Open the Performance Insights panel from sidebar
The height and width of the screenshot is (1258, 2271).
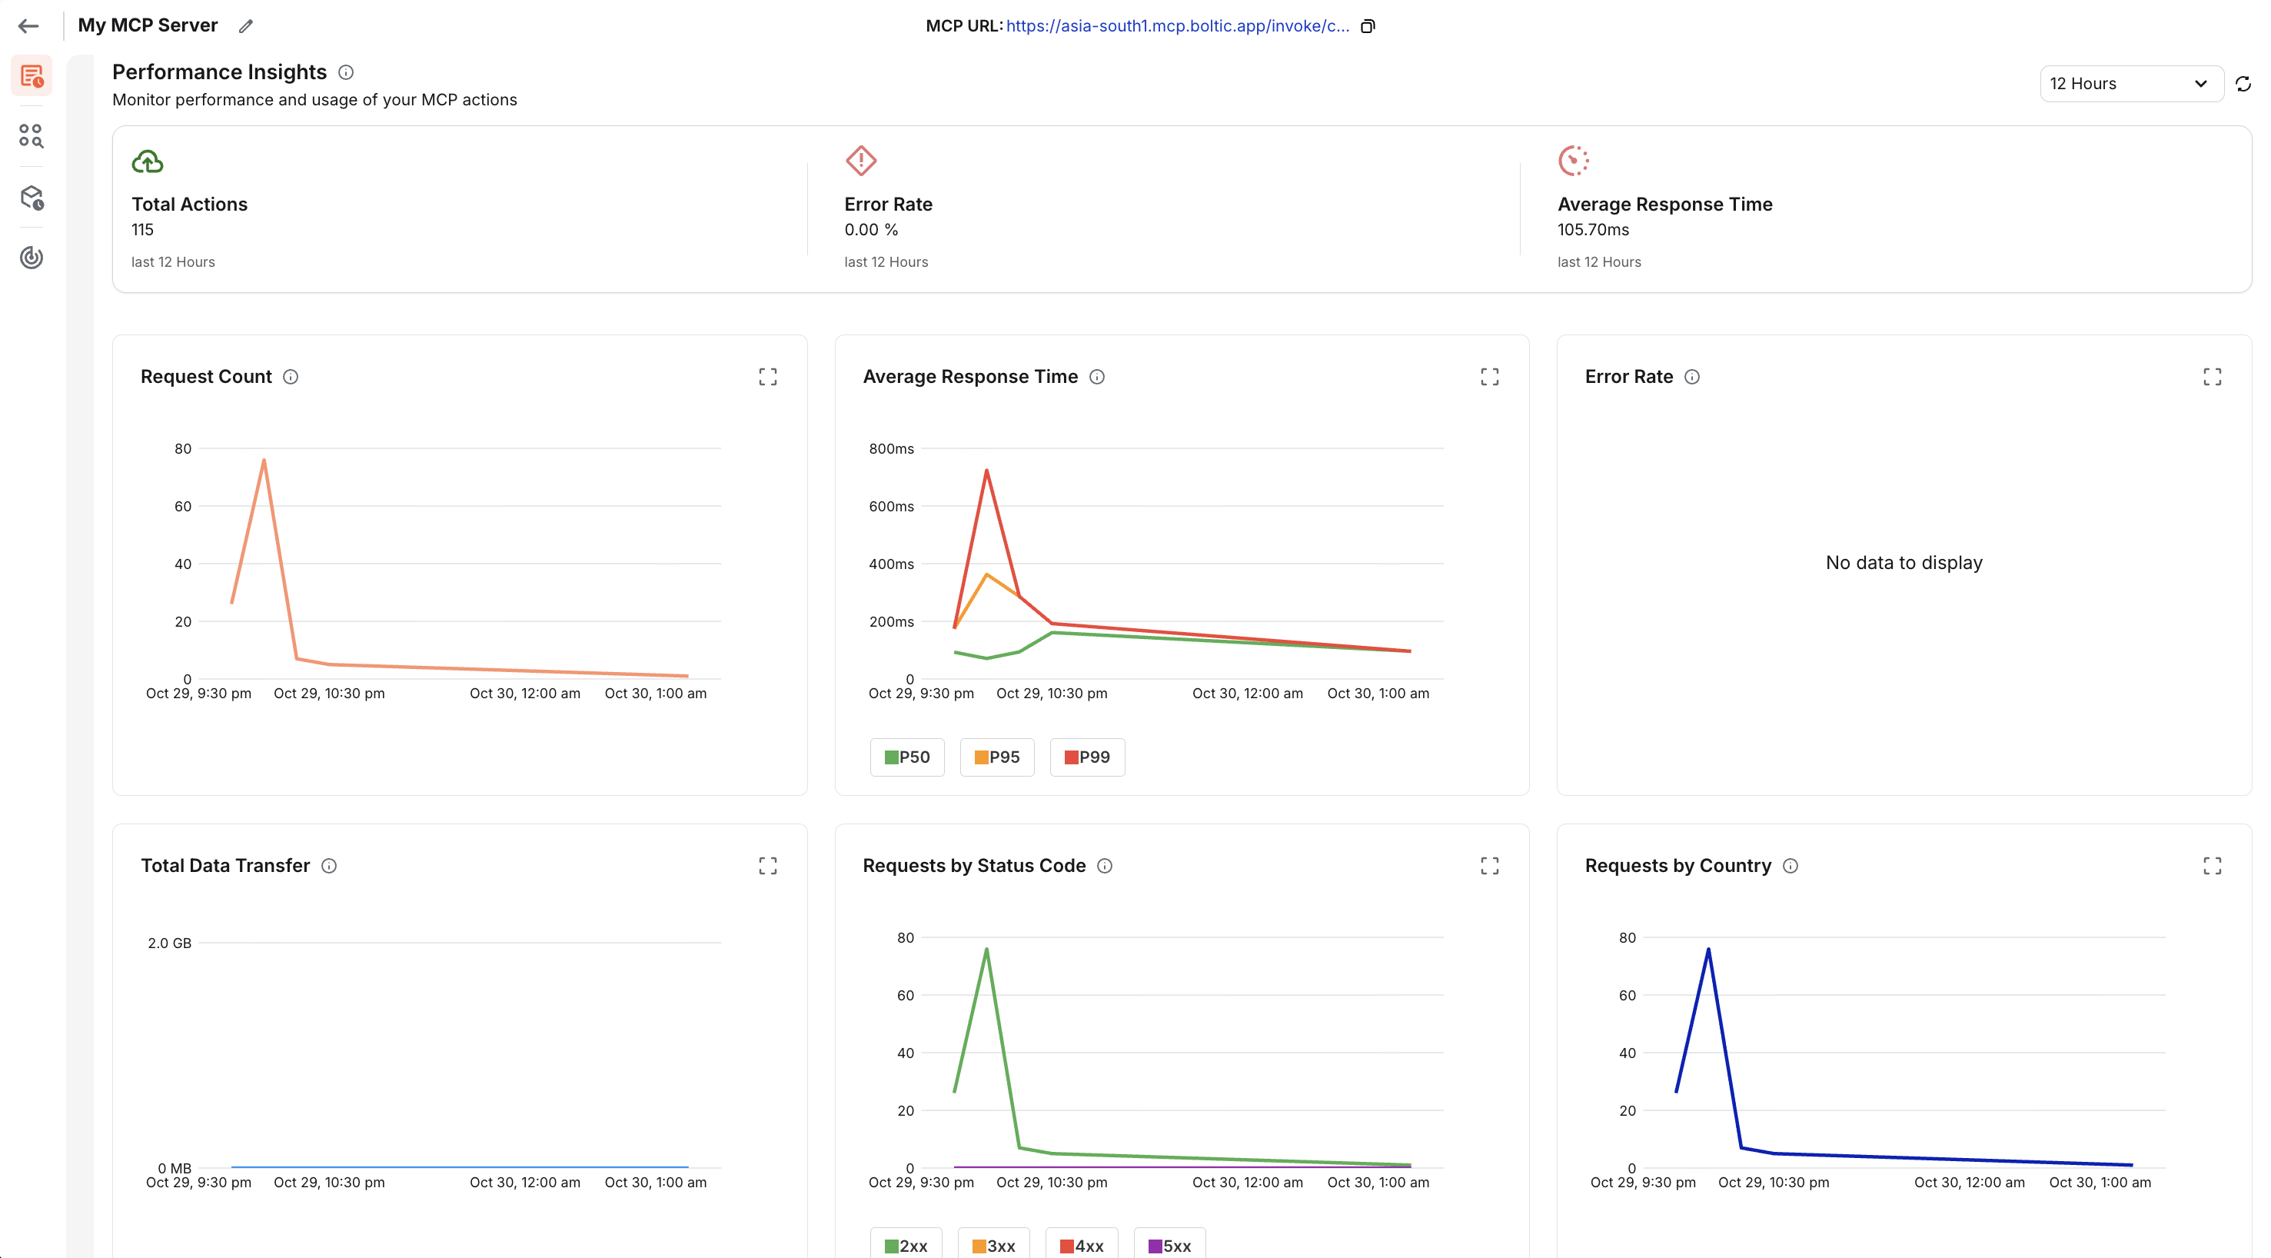(32, 76)
